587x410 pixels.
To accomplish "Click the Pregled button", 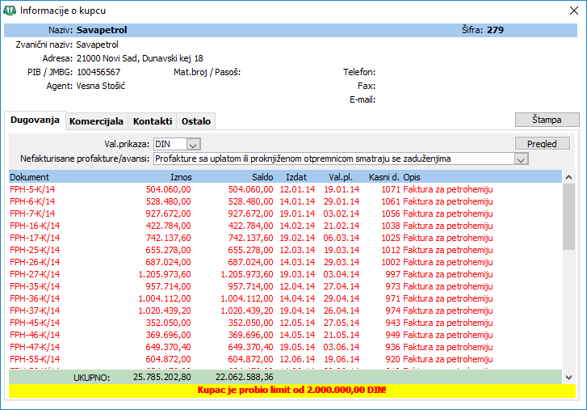I will pyautogui.click(x=542, y=143).
